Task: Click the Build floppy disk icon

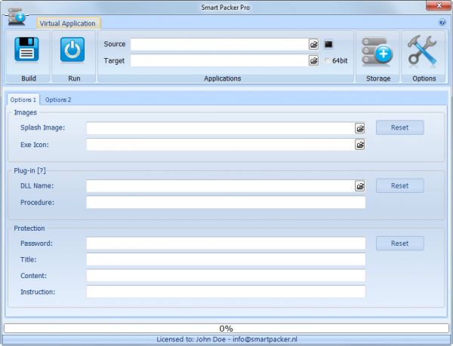Action: click(26, 49)
